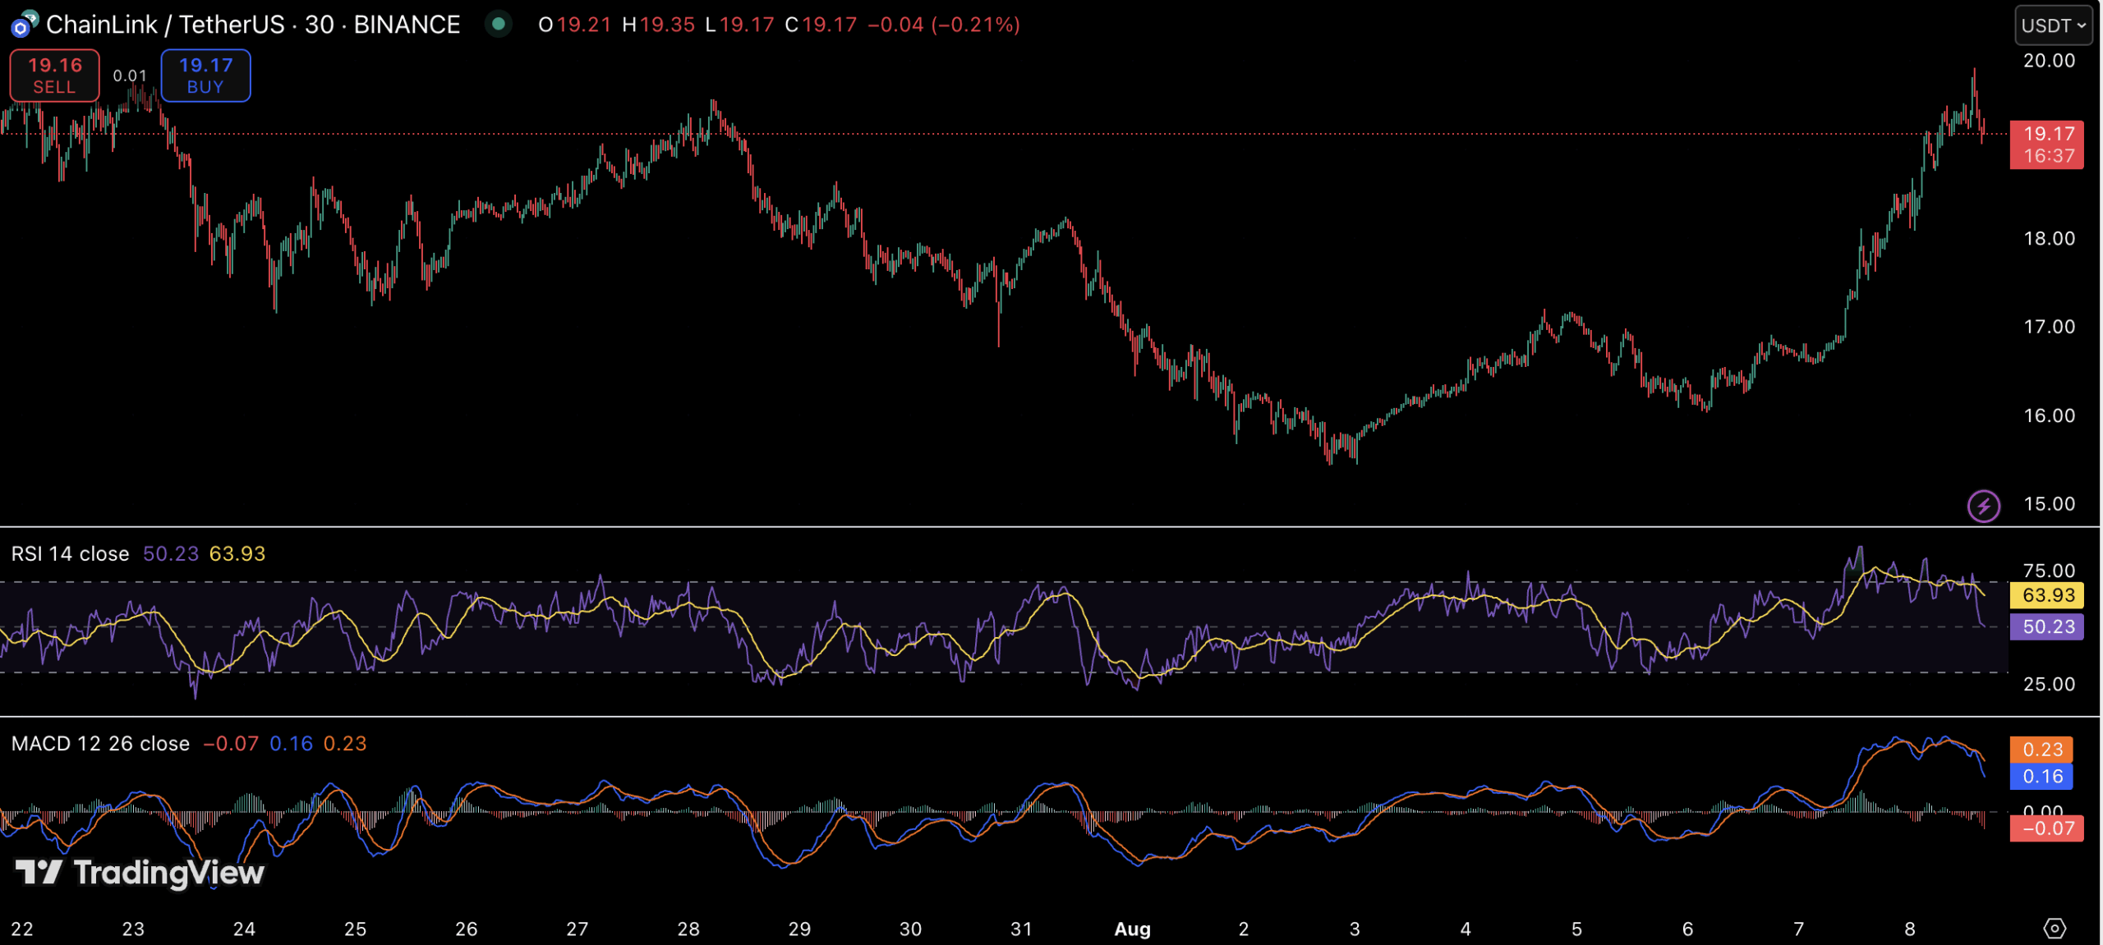The height and width of the screenshot is (945, 2103).
Task: Open the USDT currency dropdown
Action: (2053, 25)
